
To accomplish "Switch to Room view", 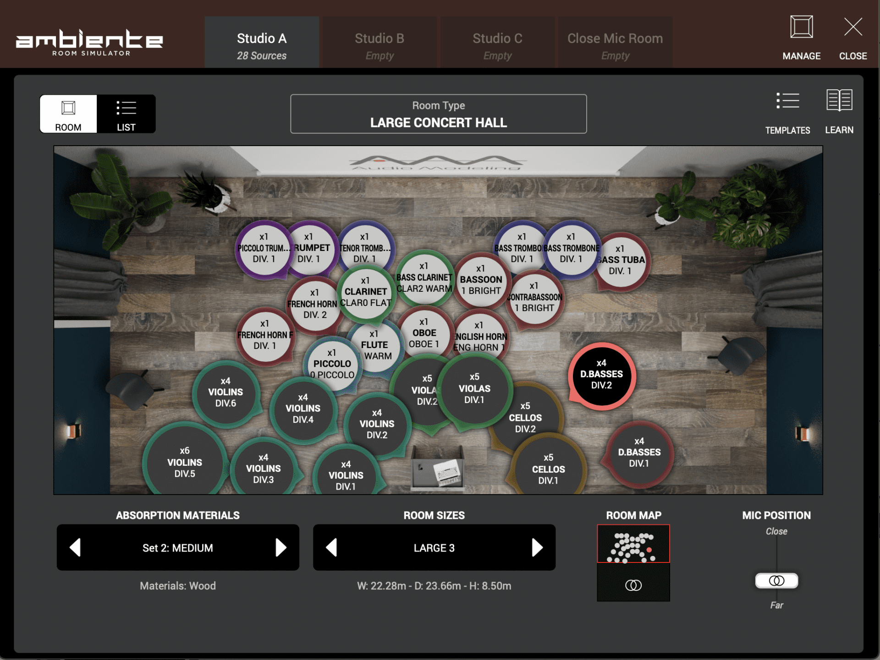I will coord(68,114).
